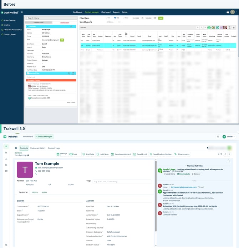Click the user avatar in the old Trakwell header
This screenshot has height=248, width=239.
[x=232, y=12]
